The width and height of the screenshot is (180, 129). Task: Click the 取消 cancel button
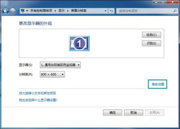(134, 113)
